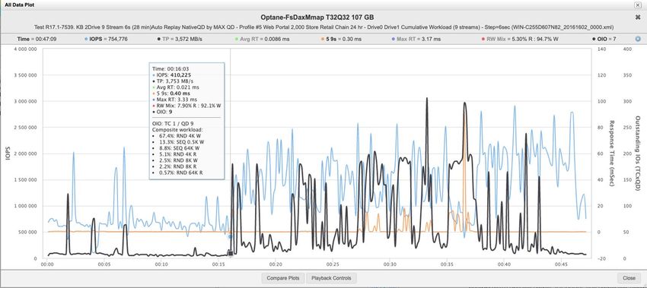Open Playback Controls
The image size is (647, 288).
point(331,278)
